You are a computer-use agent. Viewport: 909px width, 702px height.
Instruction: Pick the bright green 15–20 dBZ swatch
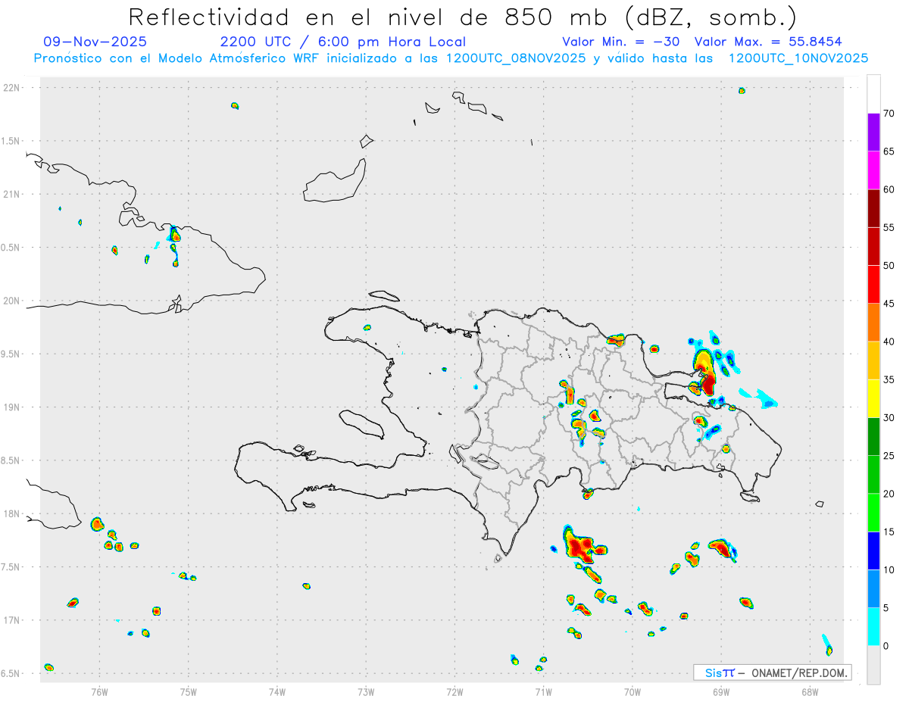pos(873,513)
